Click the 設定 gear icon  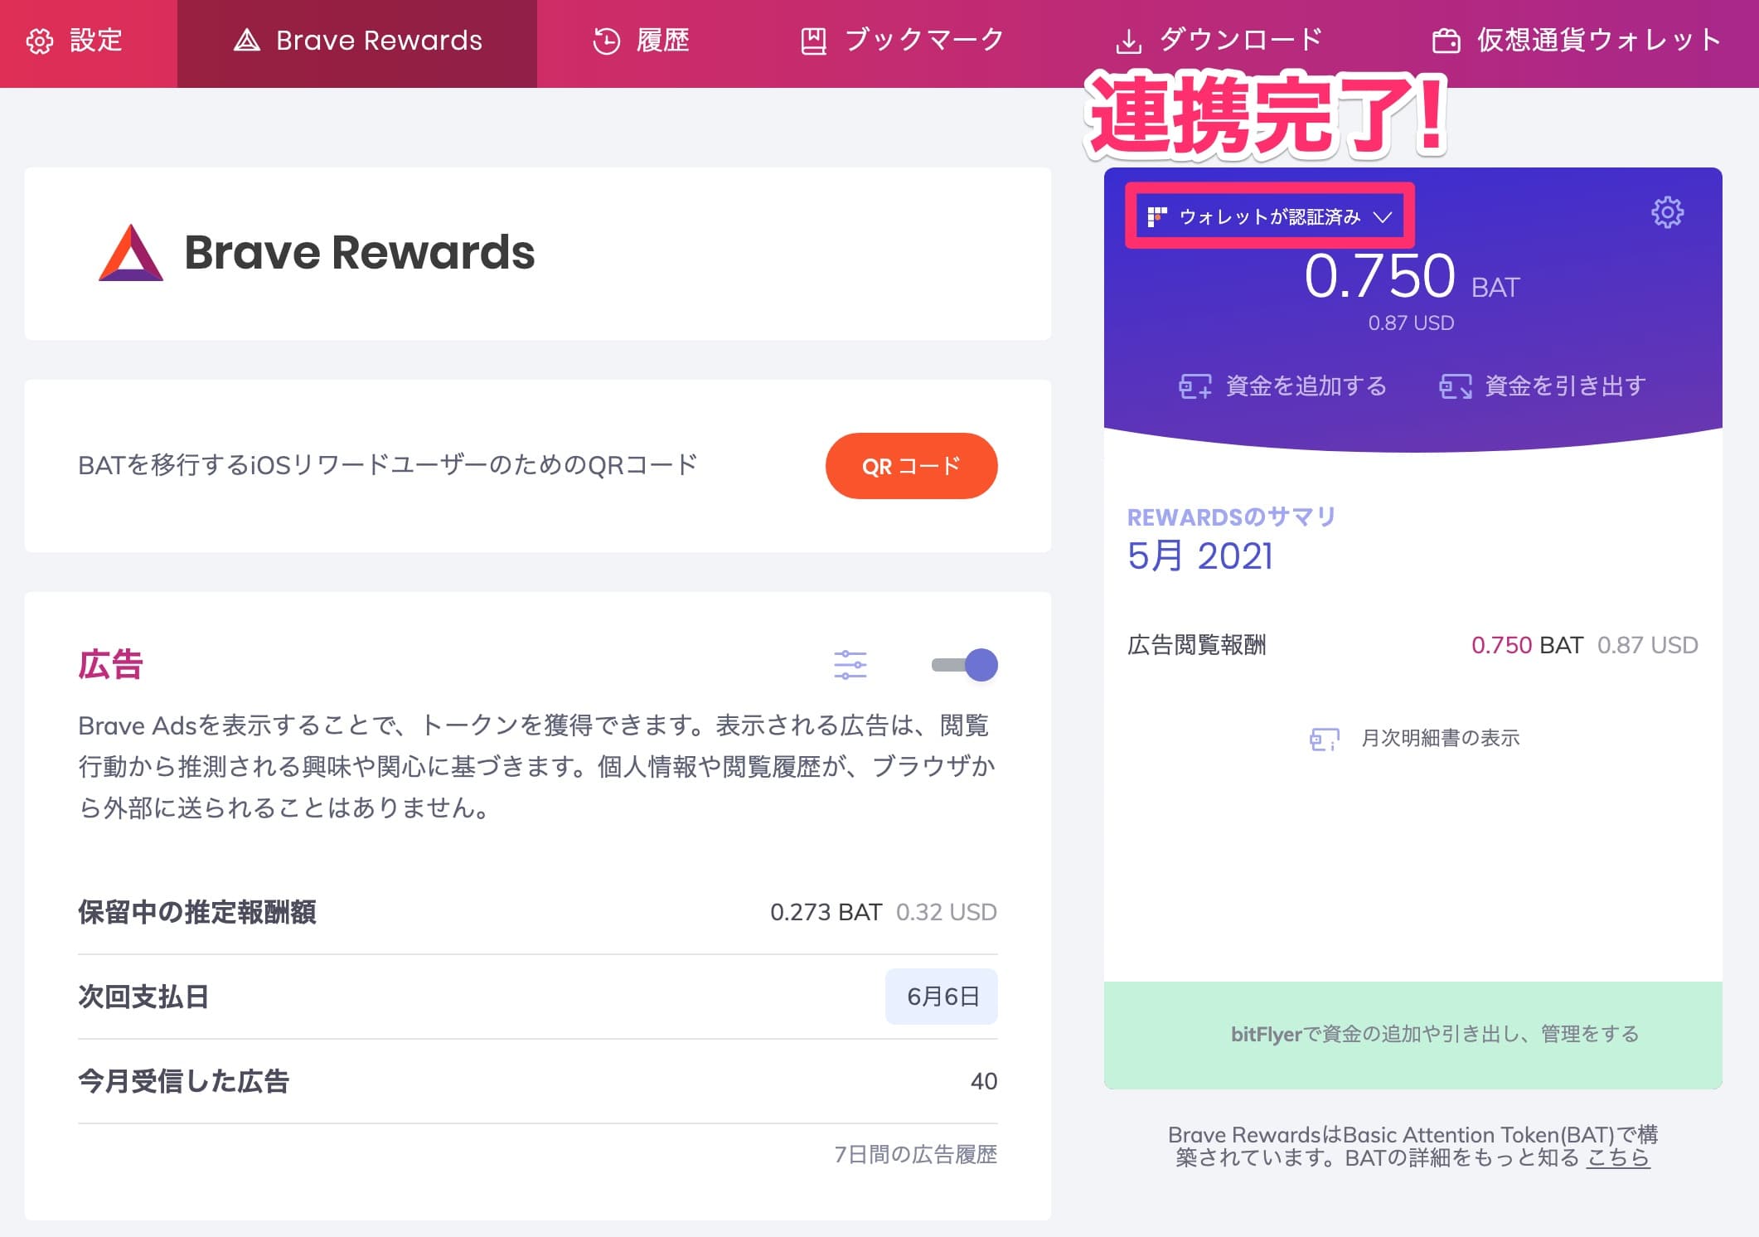[x=40, y=41]
